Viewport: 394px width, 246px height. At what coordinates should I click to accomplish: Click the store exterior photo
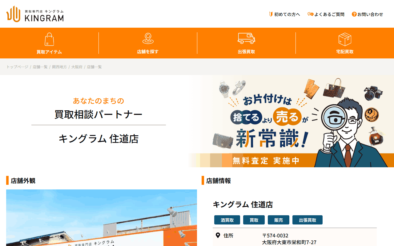[x=102, y=218]
